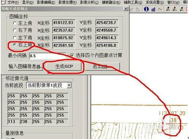Click the blue information icon in toolbar
189x139 pixels.
click(x=146, y=9)
